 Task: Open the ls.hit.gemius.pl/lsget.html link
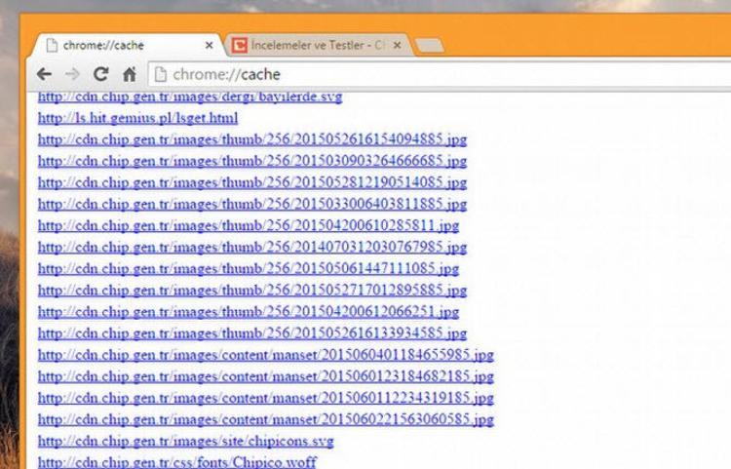pyautogui.click(x=137, y=118)
